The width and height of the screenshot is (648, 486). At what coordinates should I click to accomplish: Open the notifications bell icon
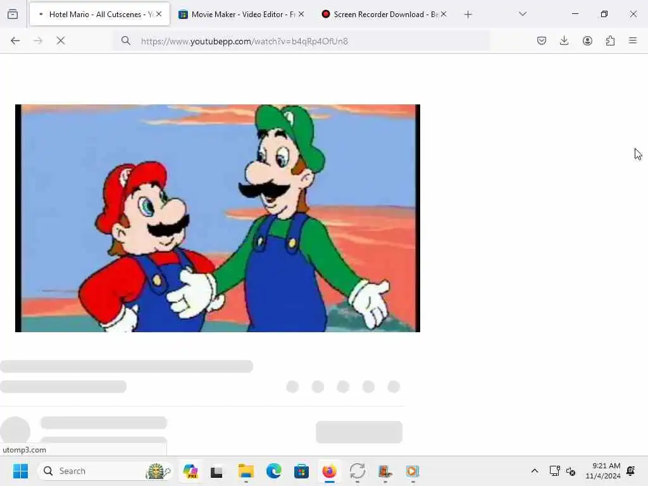point(631,471)
